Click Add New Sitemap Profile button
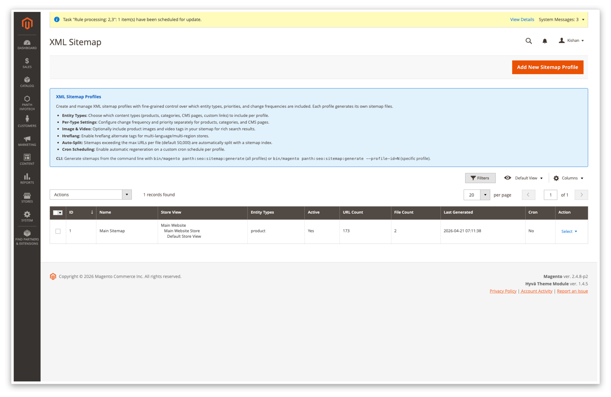 click(547, 67)
